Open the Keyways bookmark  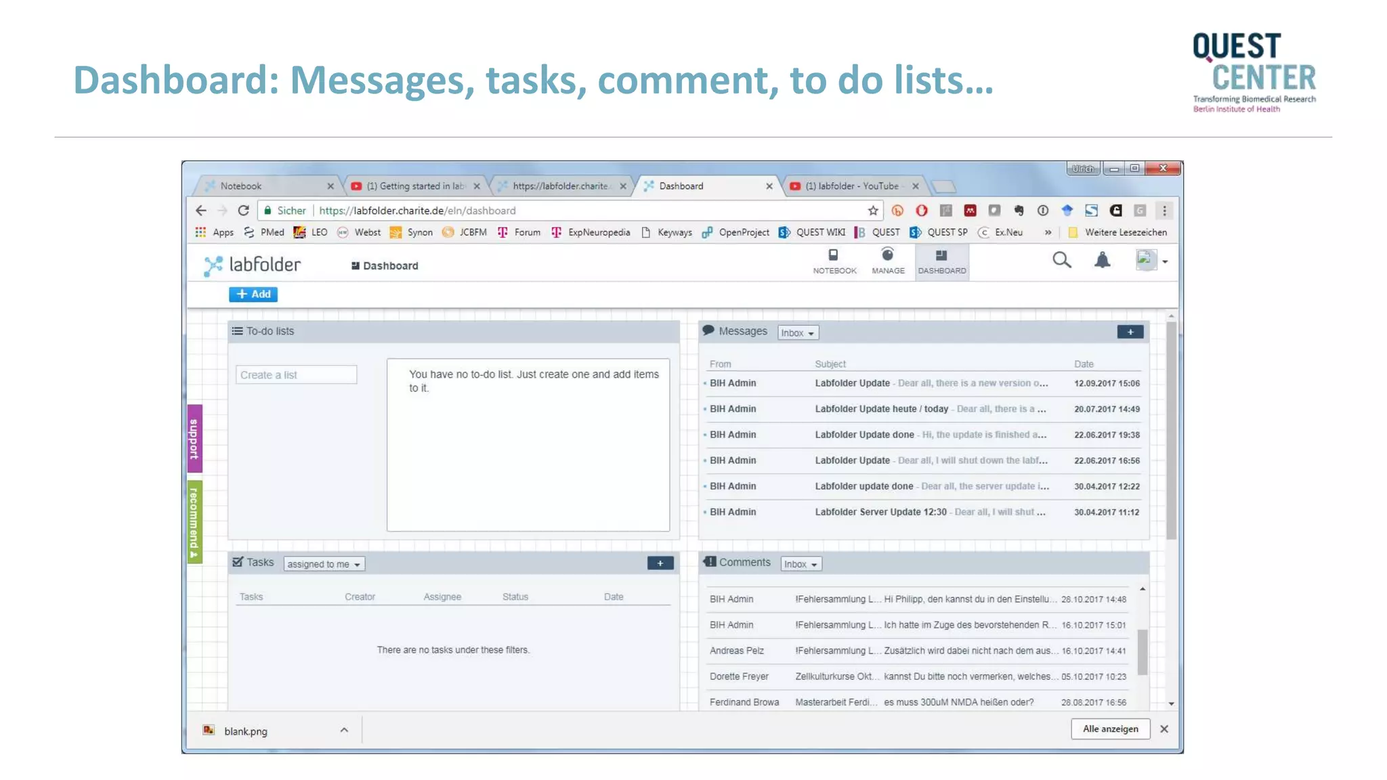click(x=666, y=232)
